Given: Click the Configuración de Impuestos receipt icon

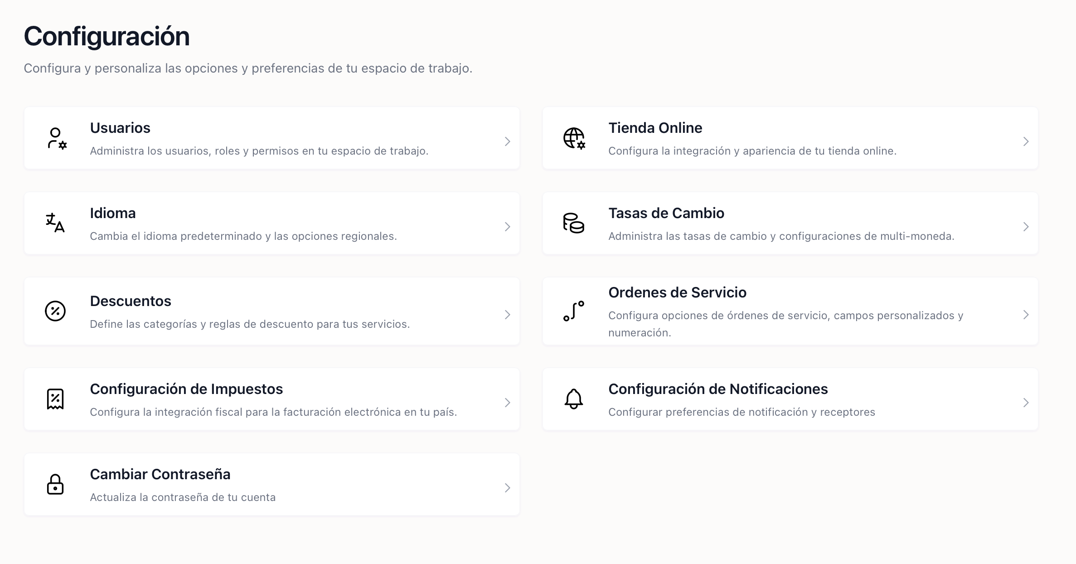Looking at the screenshot, I should point(55,399).
